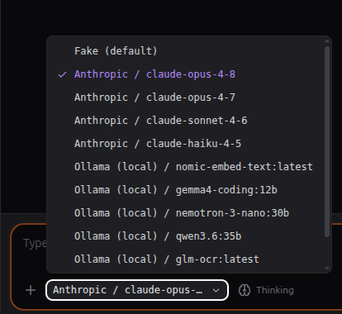Viewport: 342px width, 314px height.
Task: Click the brain Thinking icon
Action: click(245, 290)
